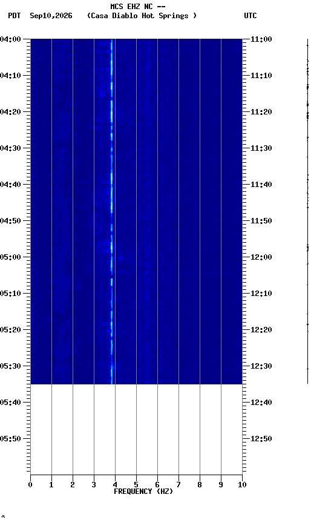Click the FREQUENCY (HZ) axis title
This screenshot has height=523, width=334.
pyautogui.click(x=143, y=492)
